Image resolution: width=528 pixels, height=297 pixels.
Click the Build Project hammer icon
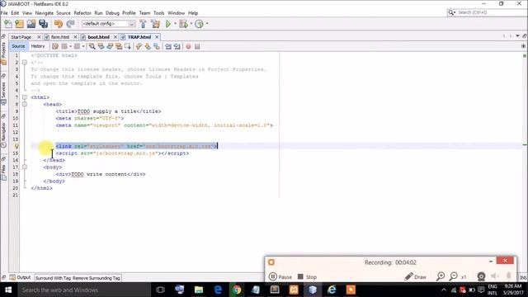143,24
